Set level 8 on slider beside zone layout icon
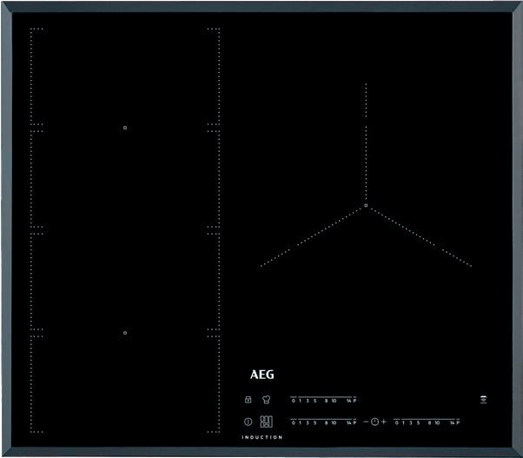This screenshot has width=523, height=458. coord(326,422)
